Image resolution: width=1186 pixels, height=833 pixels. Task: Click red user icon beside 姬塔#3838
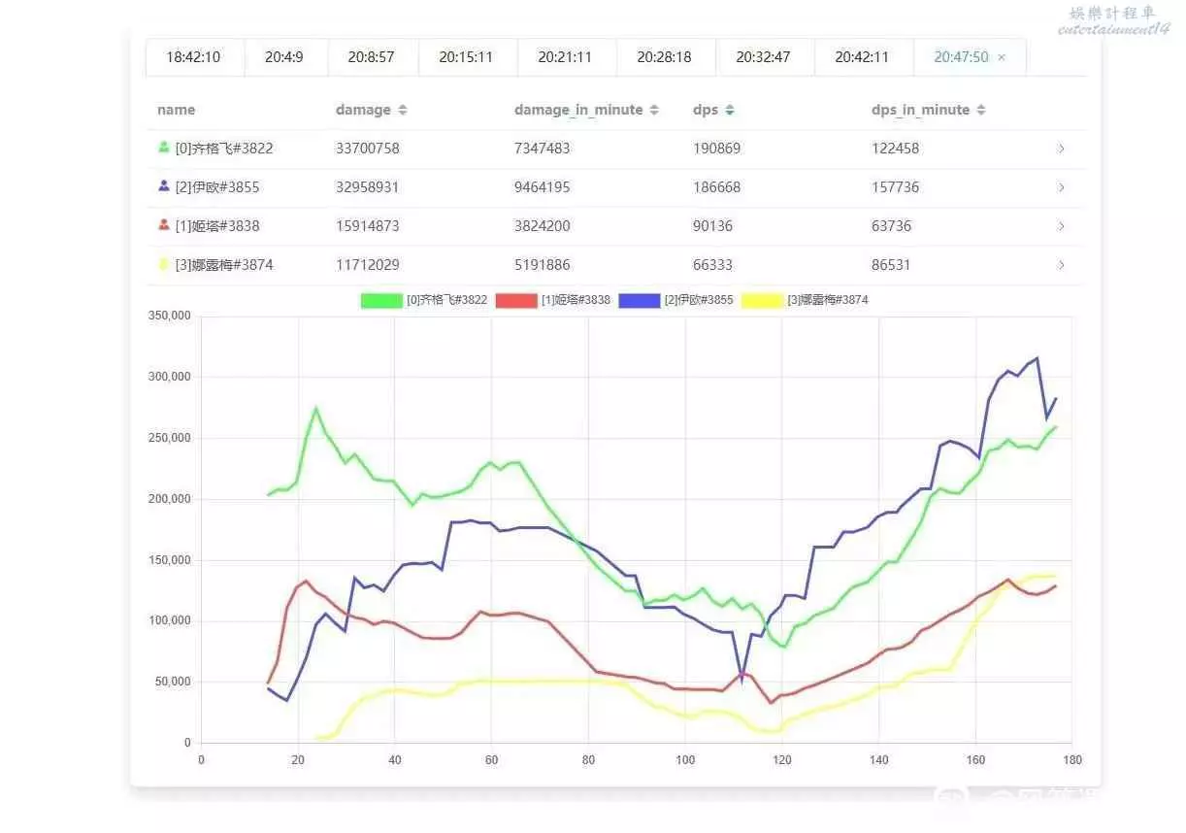164,225
